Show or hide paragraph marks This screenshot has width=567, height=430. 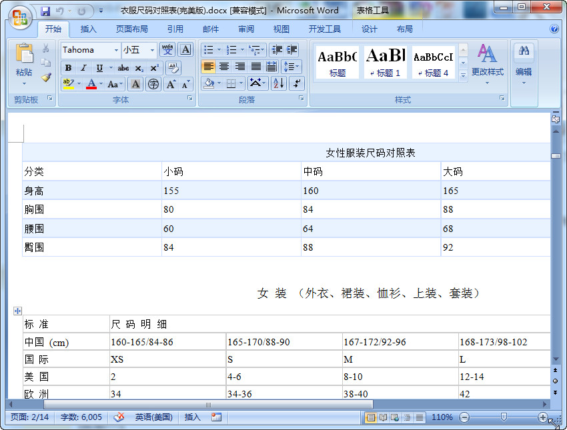click(x=297, y=83)
